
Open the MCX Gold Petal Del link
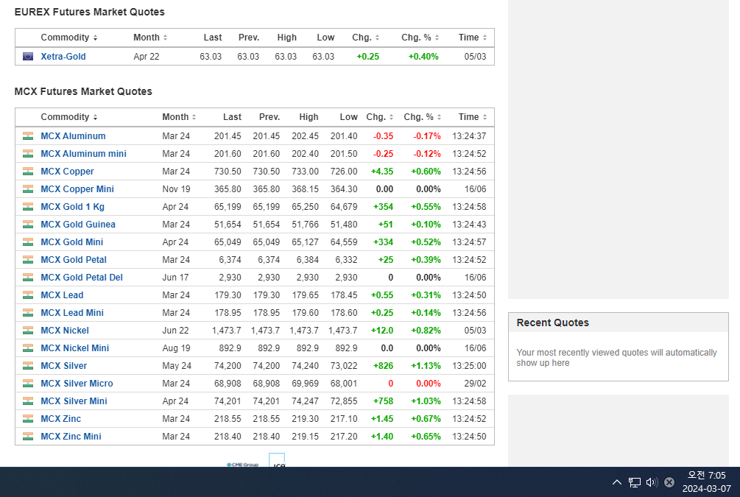tap(82, 278)
